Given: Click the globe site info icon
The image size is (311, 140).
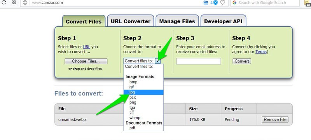Looking at the screenshot, I should [25, 3].
